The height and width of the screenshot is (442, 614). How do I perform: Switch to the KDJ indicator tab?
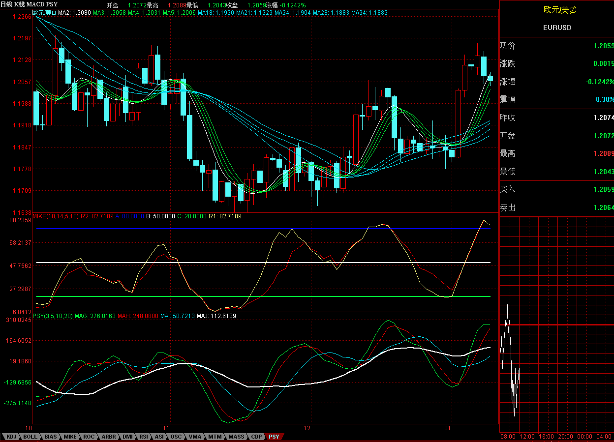point(11,437)
